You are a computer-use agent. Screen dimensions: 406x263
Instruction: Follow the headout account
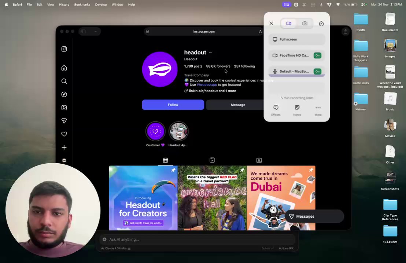click(x=173, y=105)
